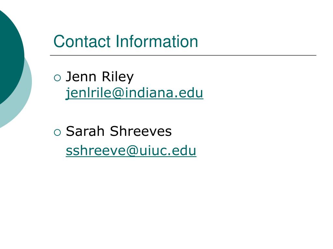Click the word "Contact" in the title
Image resolution: width=333 pixels, height=249 pixels.
tap(82, 41)
